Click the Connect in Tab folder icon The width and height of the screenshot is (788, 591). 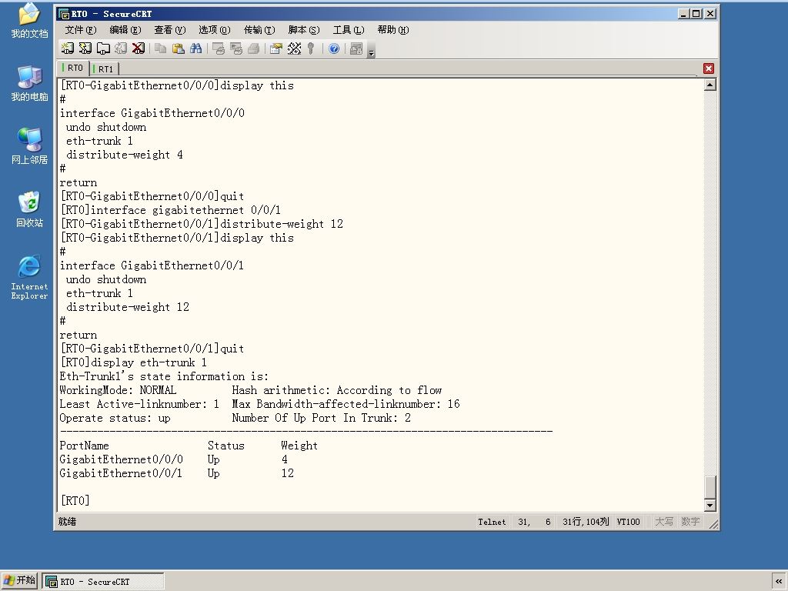click(103, 48)
